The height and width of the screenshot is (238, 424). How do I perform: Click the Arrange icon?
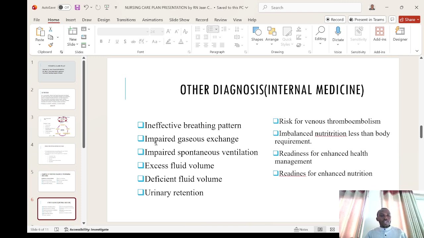point(272,32)
